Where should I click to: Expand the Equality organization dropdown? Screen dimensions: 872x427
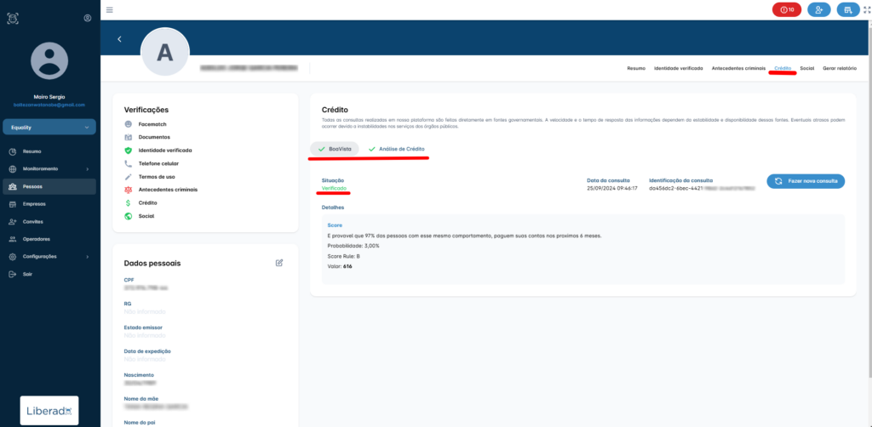click(49, 127)
